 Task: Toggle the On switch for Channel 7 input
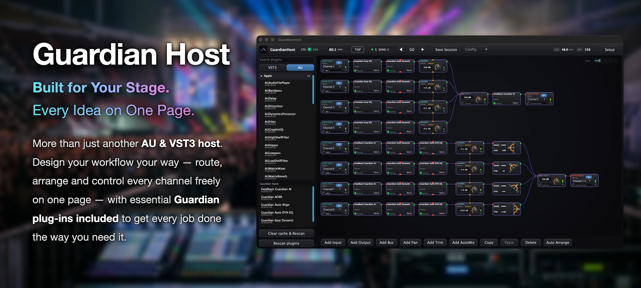tap(339, 186)
